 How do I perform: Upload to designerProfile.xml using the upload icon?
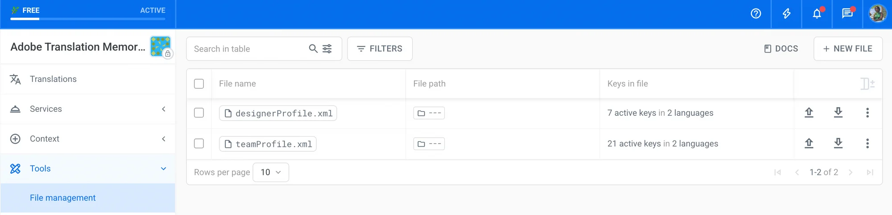pyautogui.click(x=809, y=113)
